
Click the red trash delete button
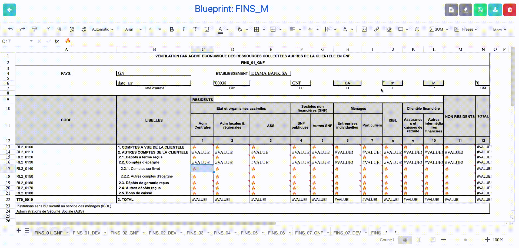tap(510, 10)
